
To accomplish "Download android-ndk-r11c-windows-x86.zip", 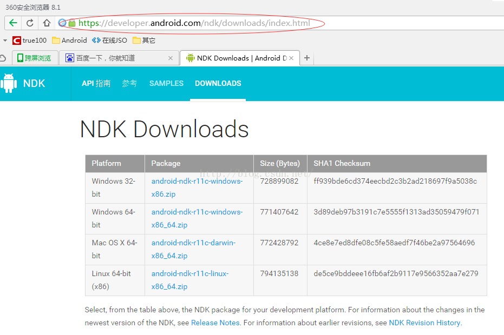I will (197, 187).
